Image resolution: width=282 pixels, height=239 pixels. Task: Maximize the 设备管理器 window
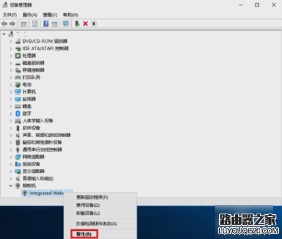tap(257, 5)
